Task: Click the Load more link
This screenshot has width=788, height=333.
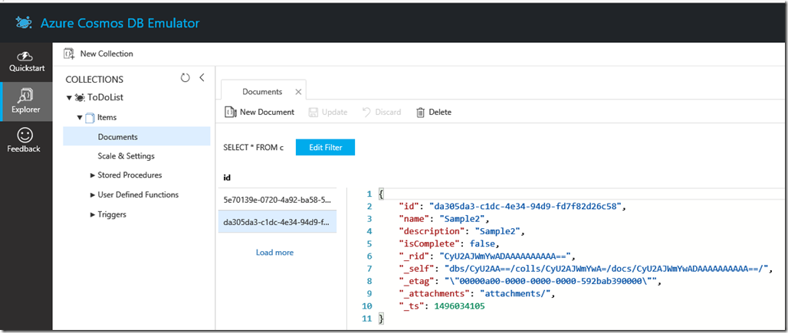Action: [274, 253]
